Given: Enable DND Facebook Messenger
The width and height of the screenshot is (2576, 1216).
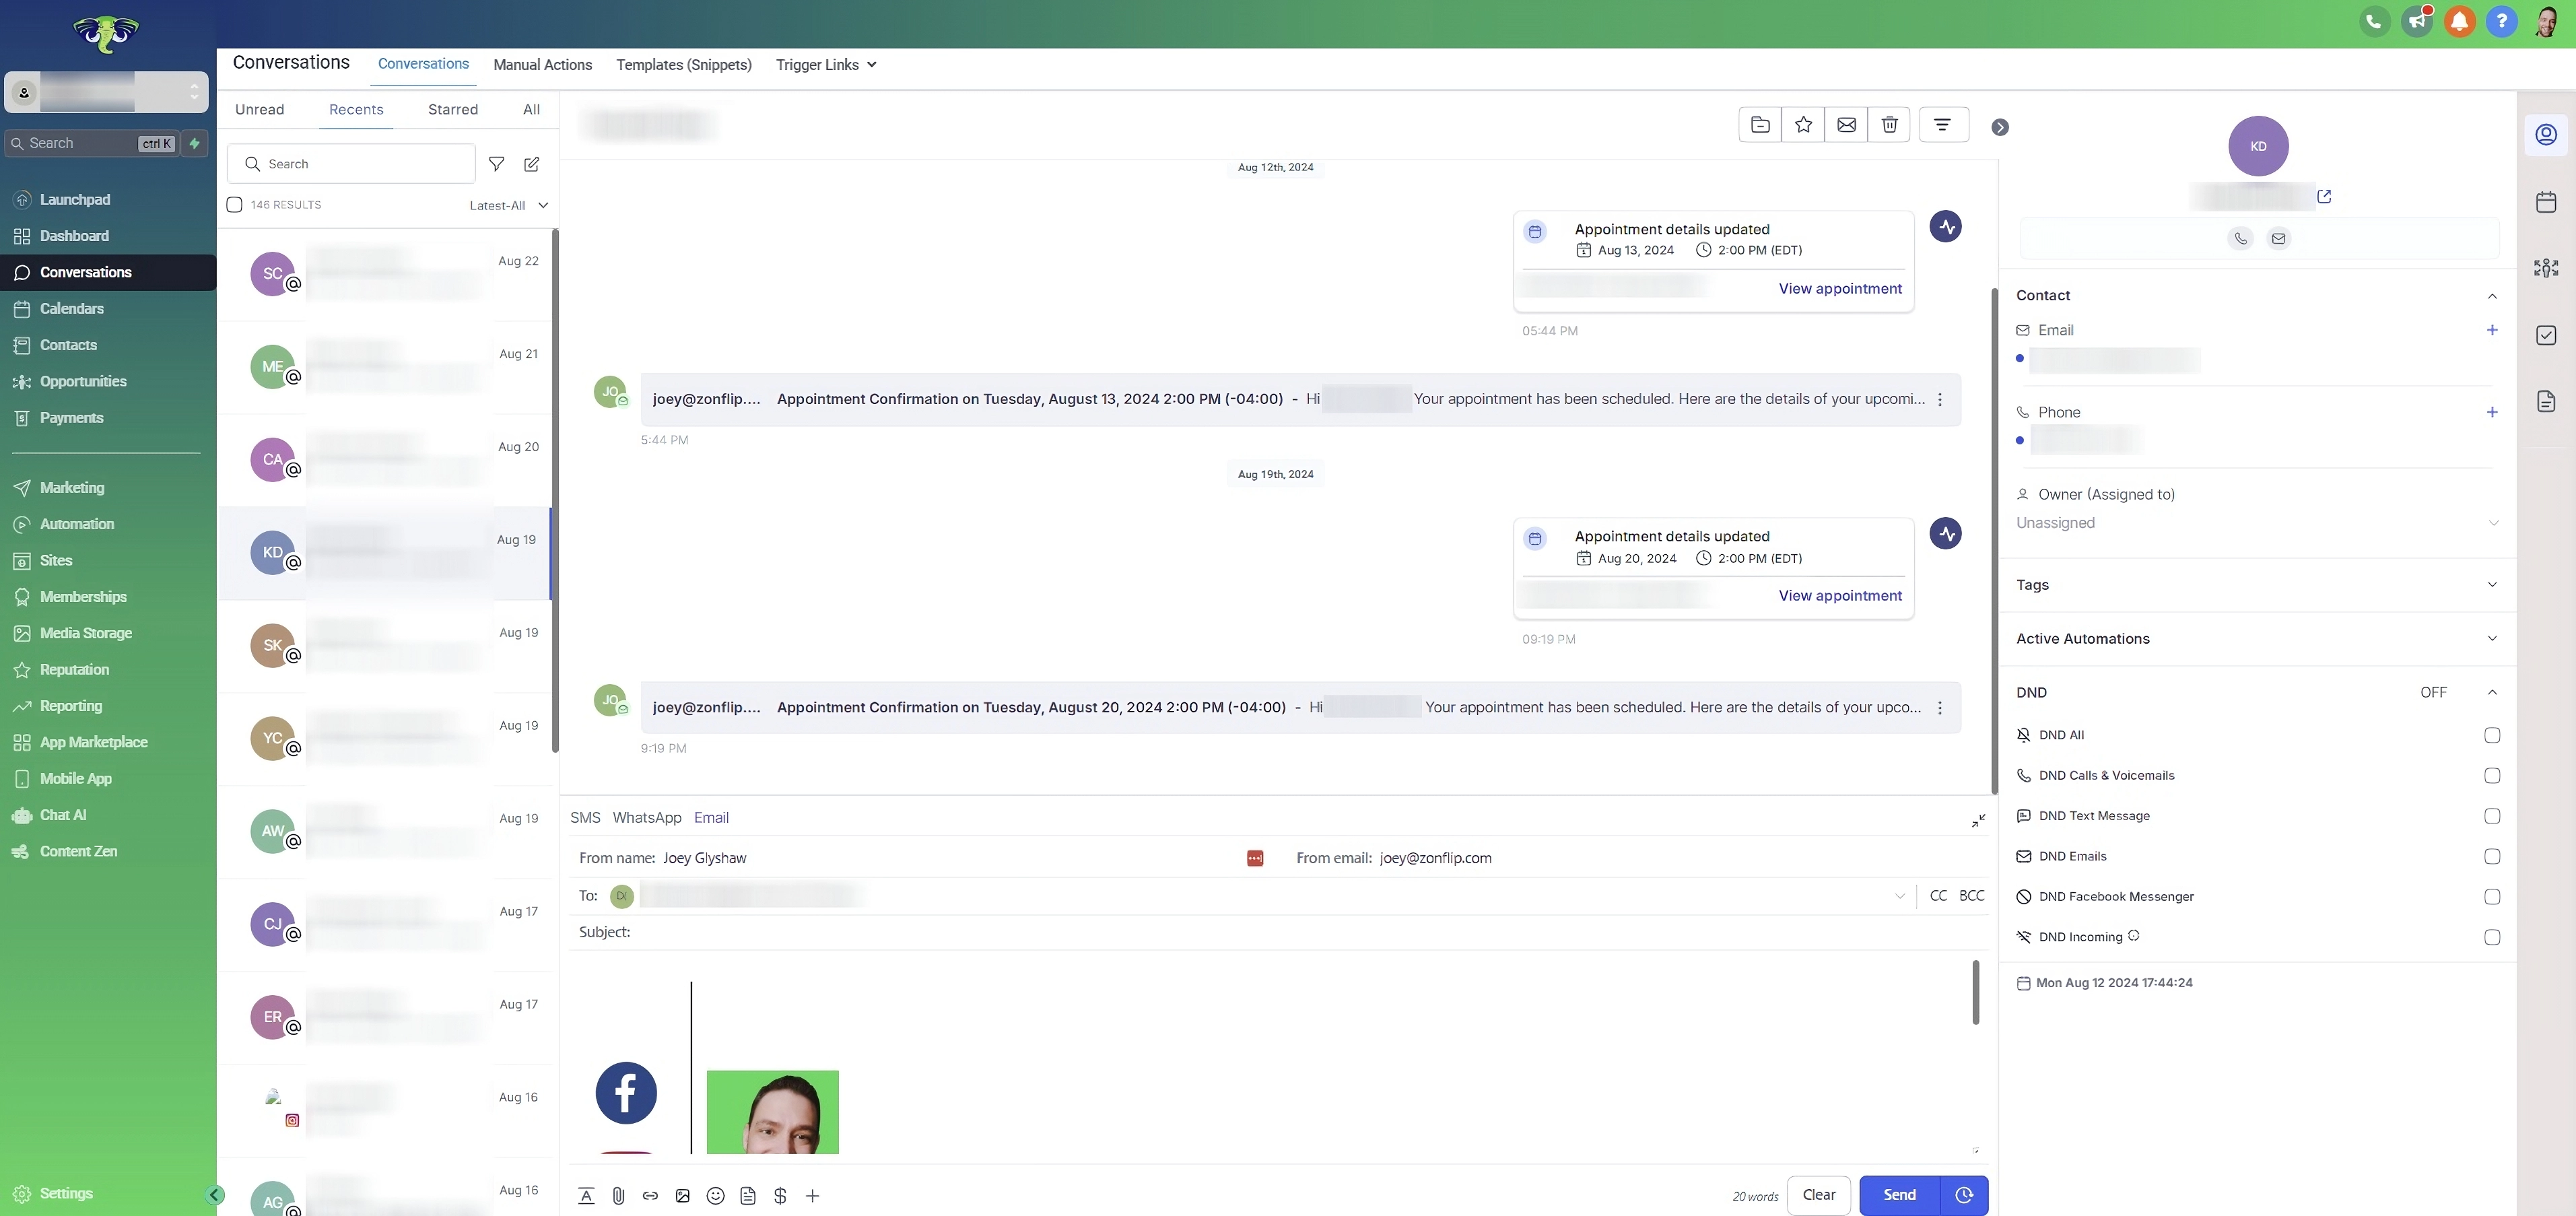Looking at the screenshot, I should coord(2492,897).
